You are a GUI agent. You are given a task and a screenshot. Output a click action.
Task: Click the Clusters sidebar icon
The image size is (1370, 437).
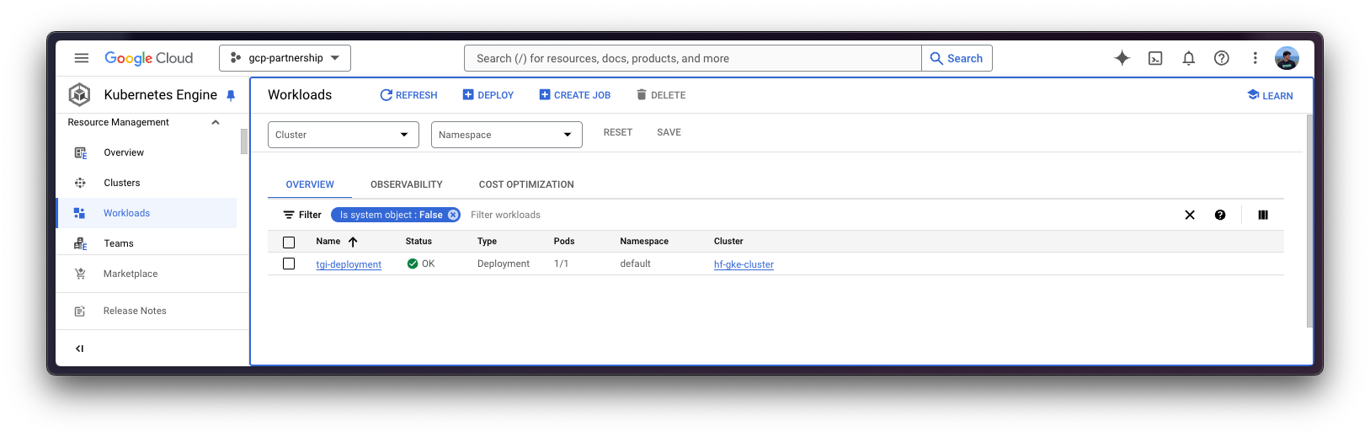tap(80, 183)
